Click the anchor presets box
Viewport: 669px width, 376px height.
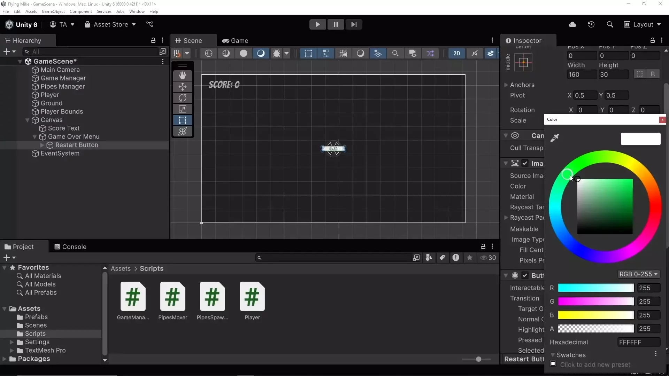coord(523,62)
